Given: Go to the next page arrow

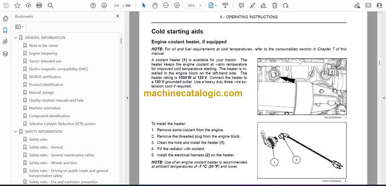Looking at the screenshot, I should click(104, 6).
